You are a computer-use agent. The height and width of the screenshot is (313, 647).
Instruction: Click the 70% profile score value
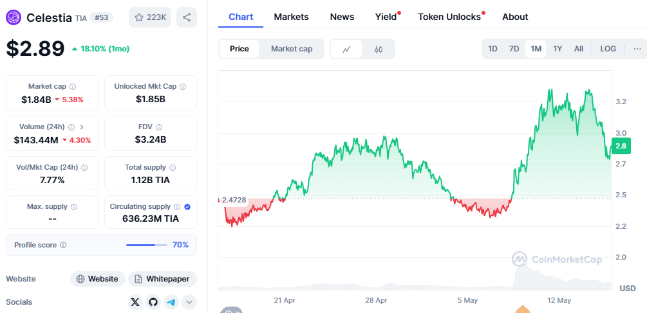pyautogui.click(x=180, y=245)
